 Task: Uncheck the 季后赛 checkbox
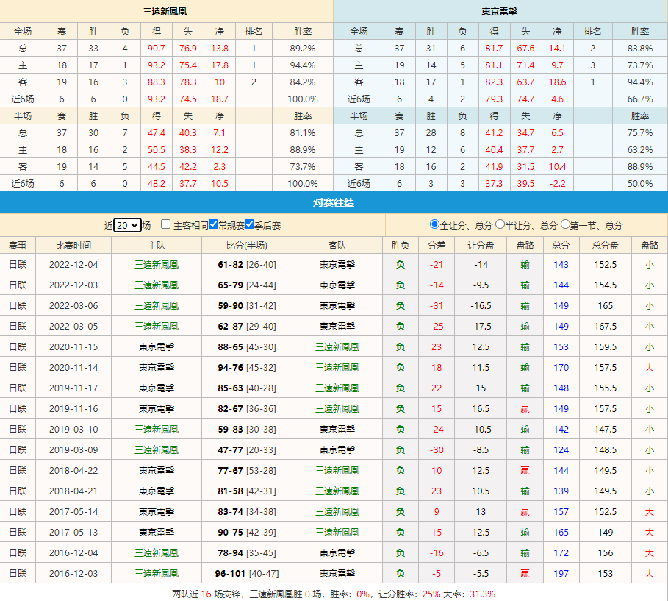tap(250, 224)
